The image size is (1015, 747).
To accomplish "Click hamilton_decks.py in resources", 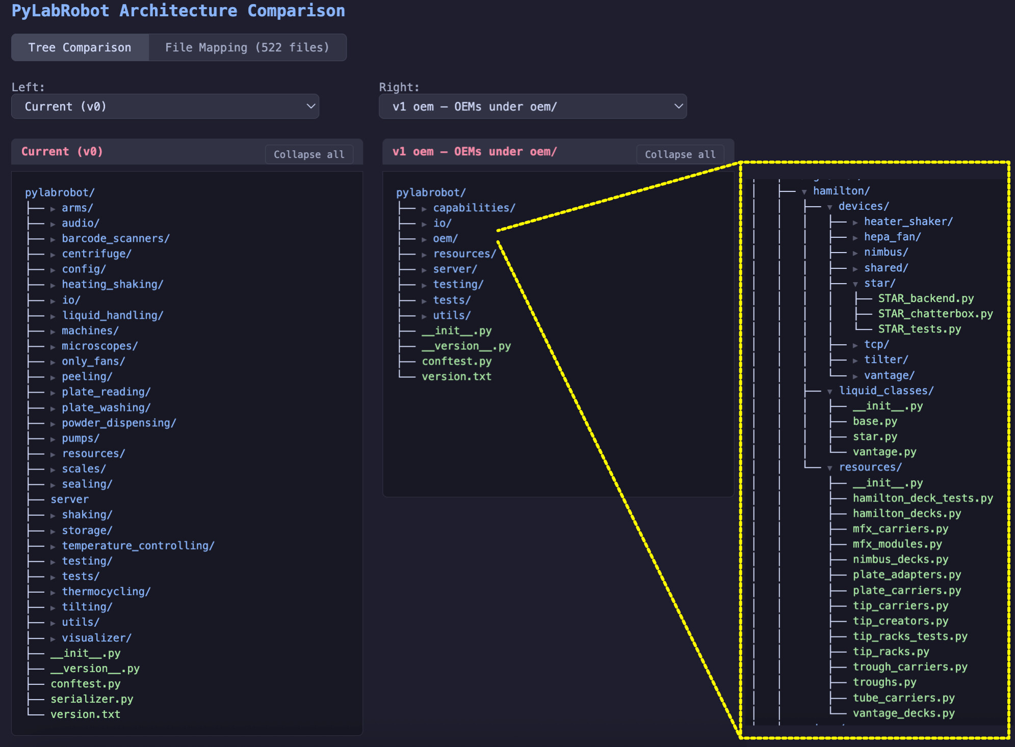I will point(906,513).
